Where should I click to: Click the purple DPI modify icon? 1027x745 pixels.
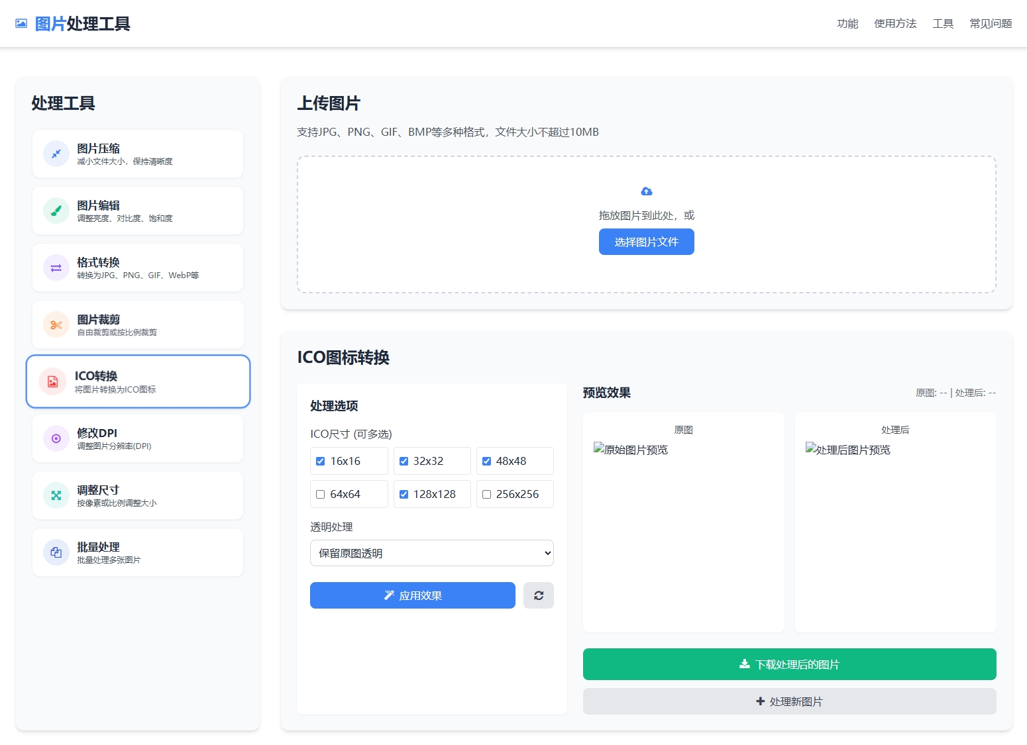click(x=56, y=438)
